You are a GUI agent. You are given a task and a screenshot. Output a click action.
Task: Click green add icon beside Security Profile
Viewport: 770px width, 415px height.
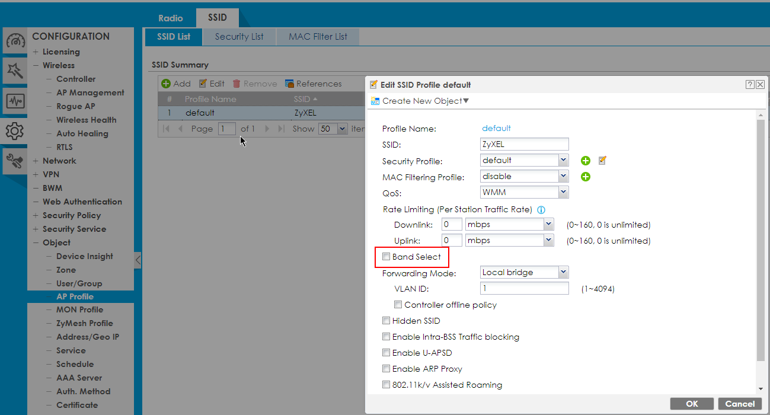tap(586, 161)
